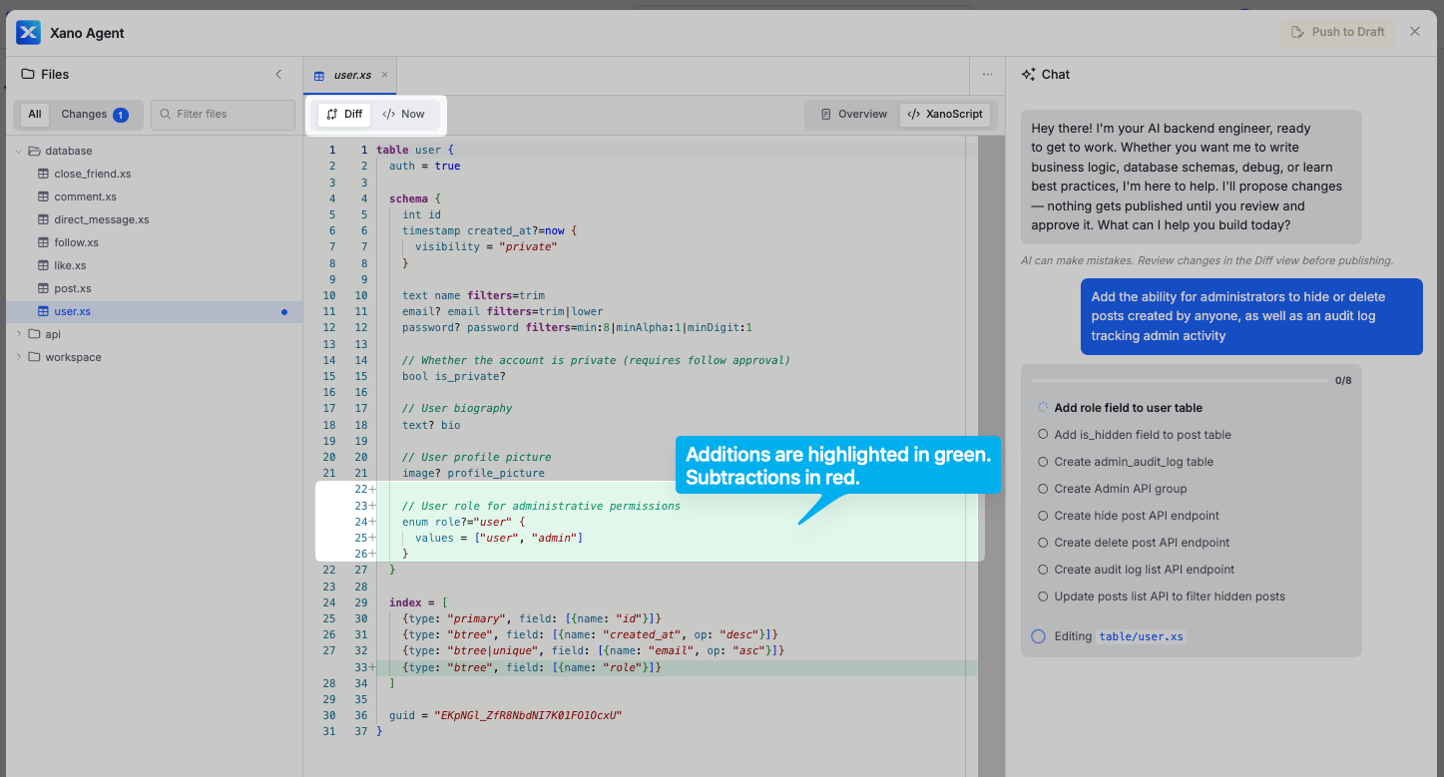1444x777 pixels.
Task: Close the user.xs tab
Action: (x=384, y=75)
